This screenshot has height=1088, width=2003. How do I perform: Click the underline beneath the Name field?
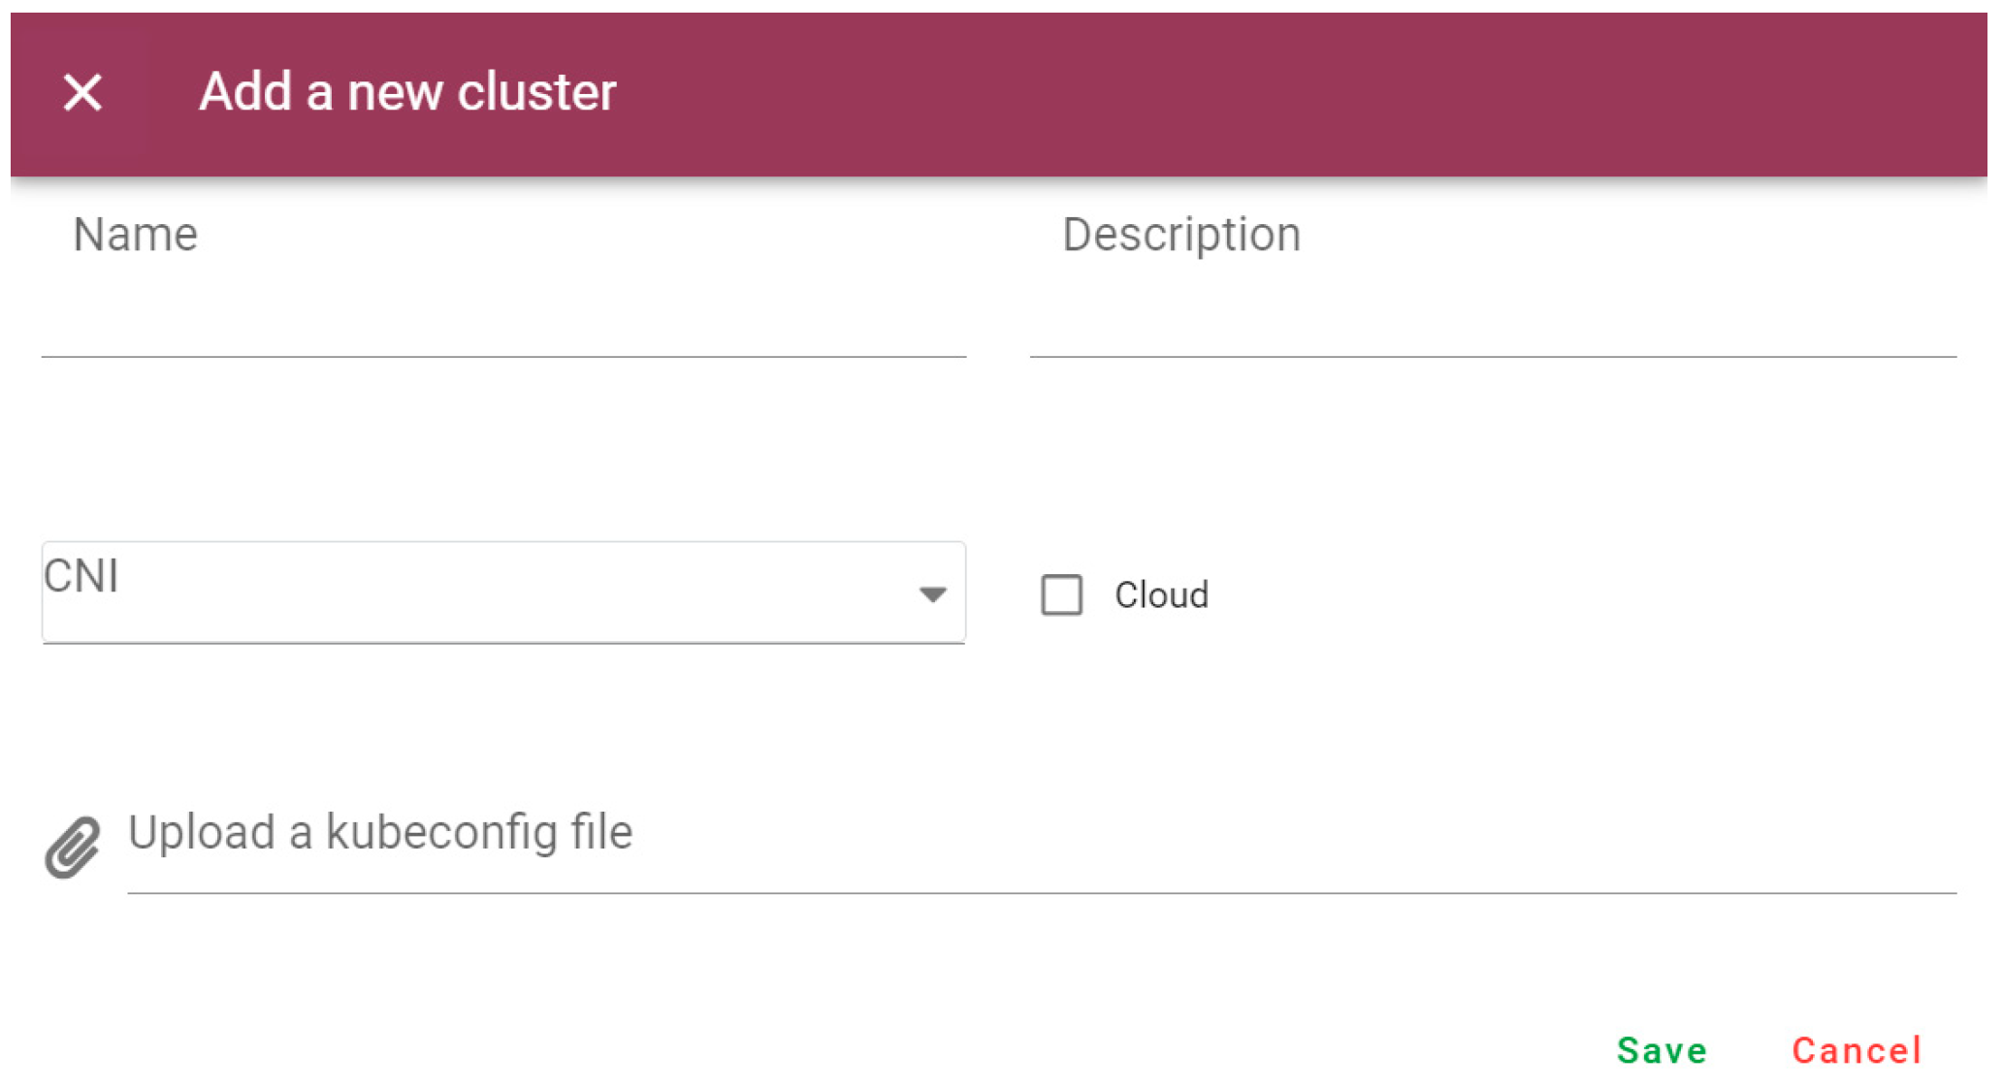pos(503,357)
